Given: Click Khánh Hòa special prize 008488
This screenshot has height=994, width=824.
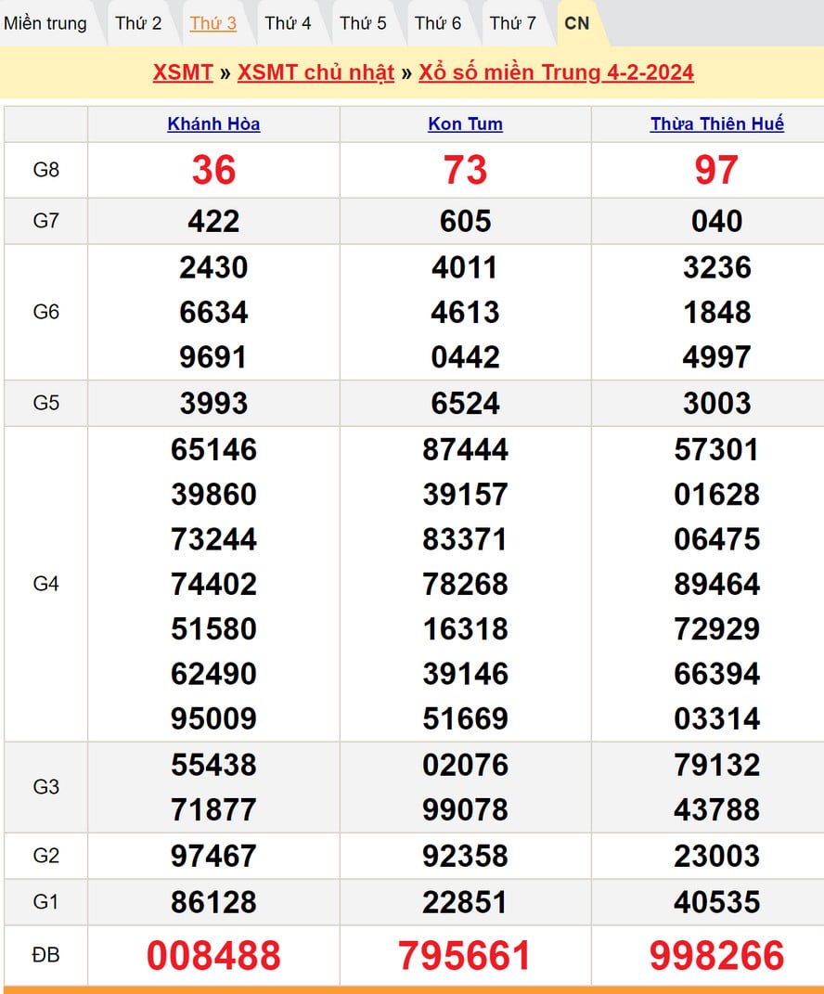Looking at the screenshot, I should tap(213, 955).
